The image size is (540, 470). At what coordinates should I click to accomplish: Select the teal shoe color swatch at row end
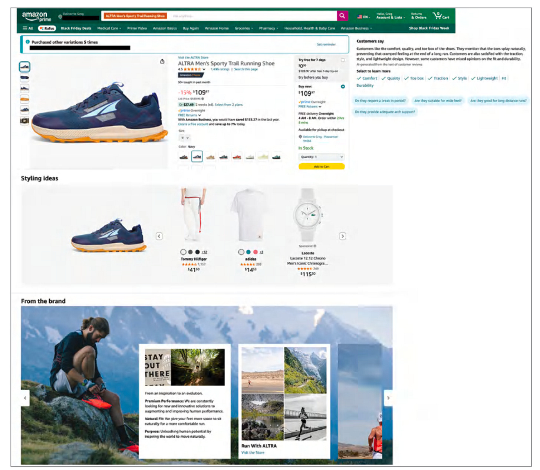click(x=276, y=157)
